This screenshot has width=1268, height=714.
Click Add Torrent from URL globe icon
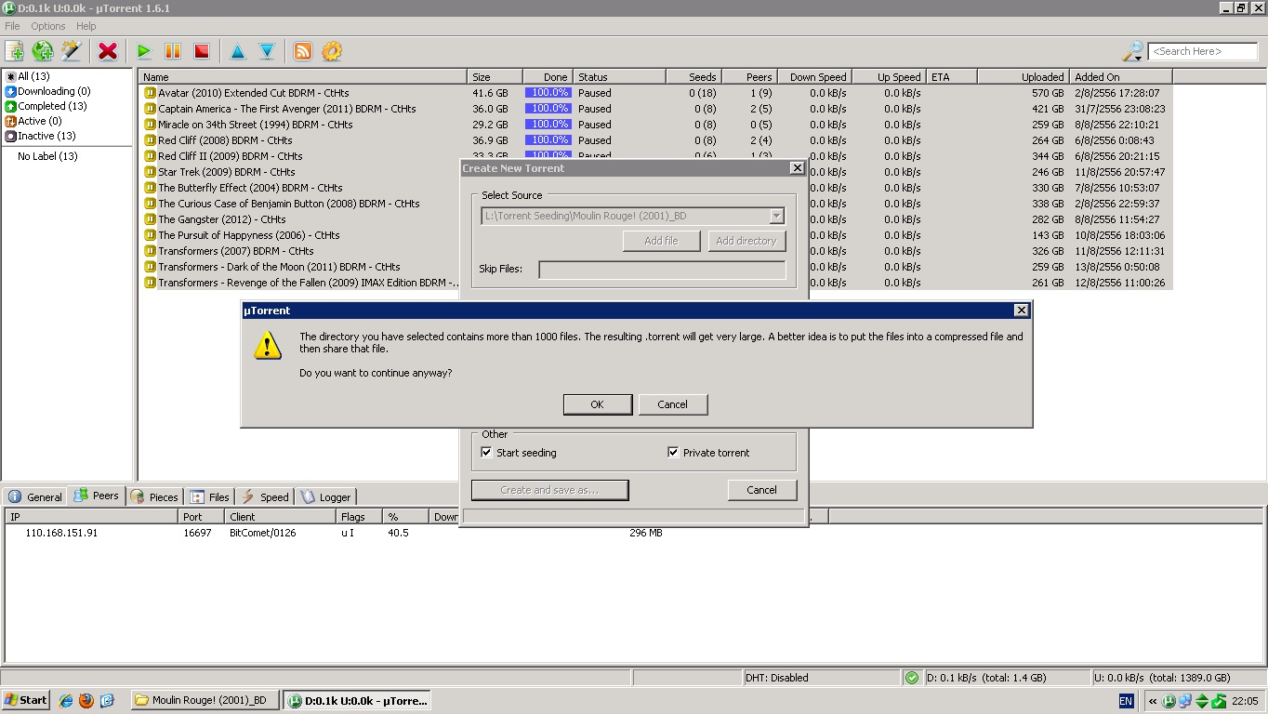pyautogui.click(x=43, y=51)
